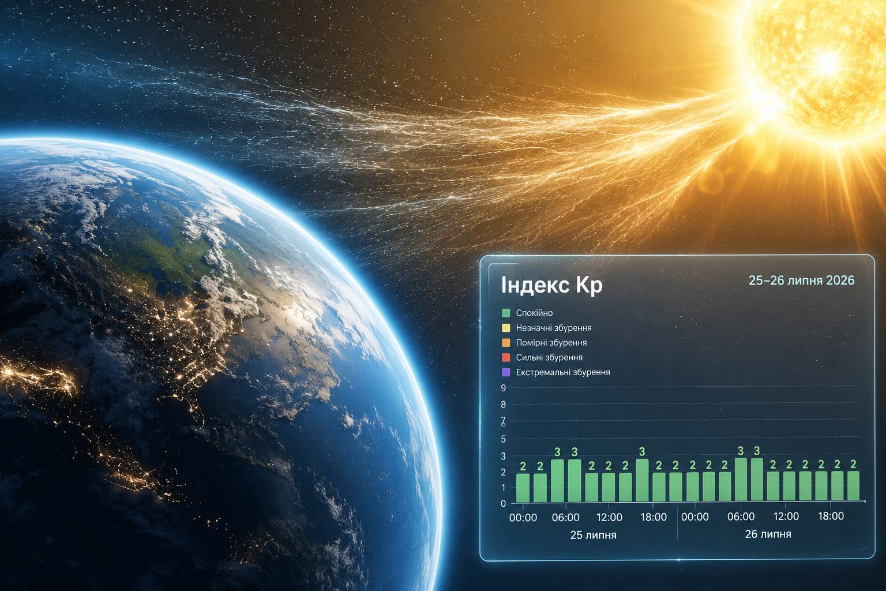The height and width of the screenshot is (591, 886).
Task: Click the '12:00' label above '26 липня'
Action: pyautogui.click(x=786, y=517)
